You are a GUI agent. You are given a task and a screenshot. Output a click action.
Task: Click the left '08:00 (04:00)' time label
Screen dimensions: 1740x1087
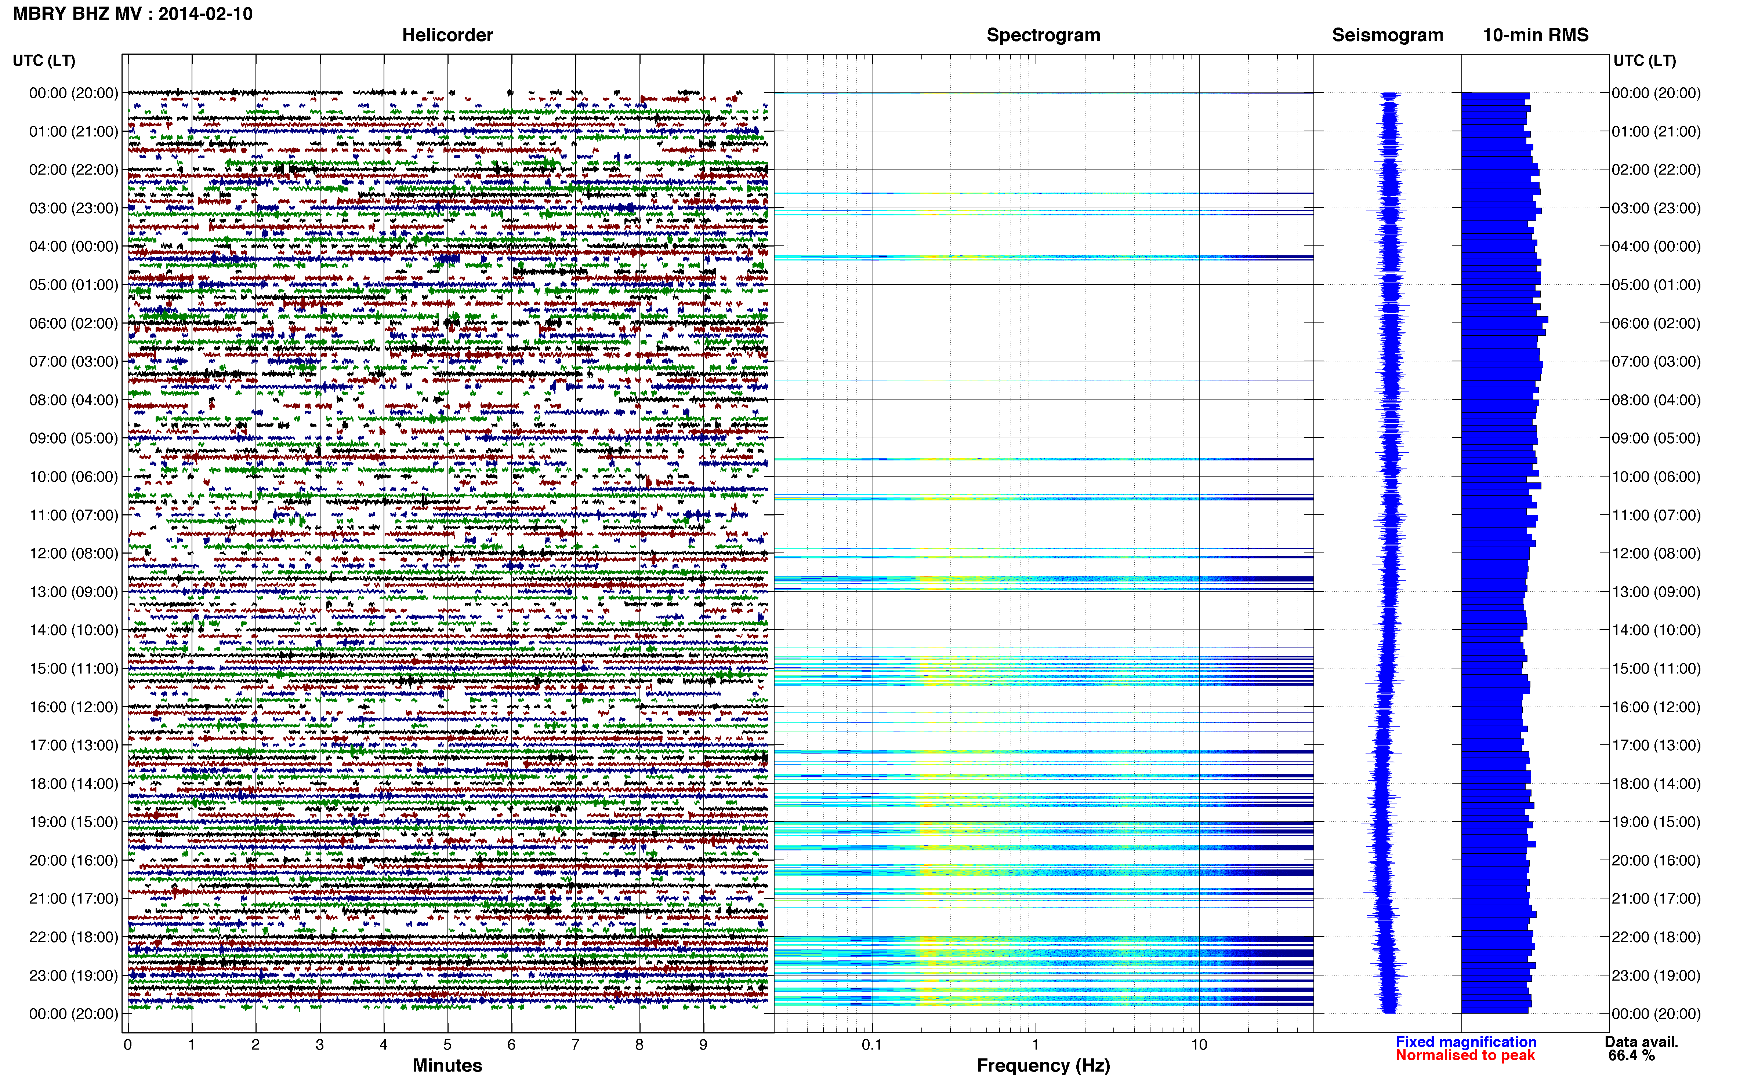(x=73, y=400)
